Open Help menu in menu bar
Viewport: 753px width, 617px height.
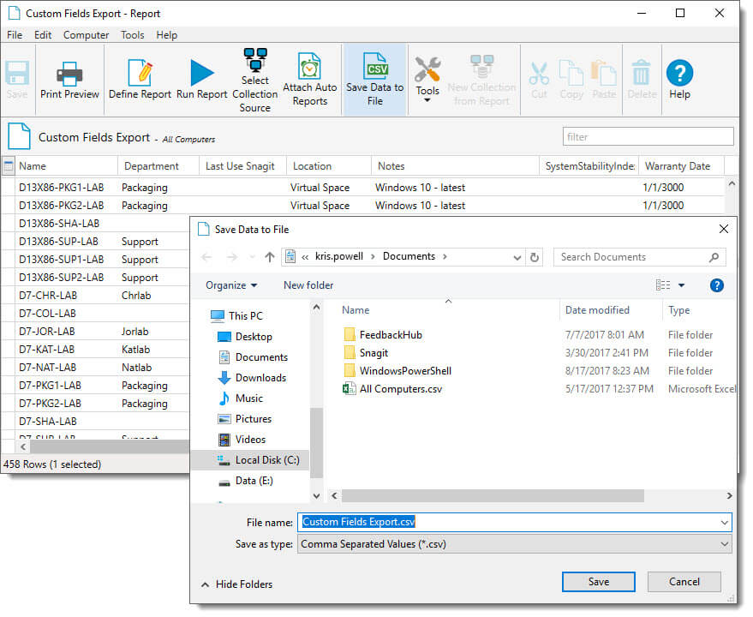click(167, 35)
